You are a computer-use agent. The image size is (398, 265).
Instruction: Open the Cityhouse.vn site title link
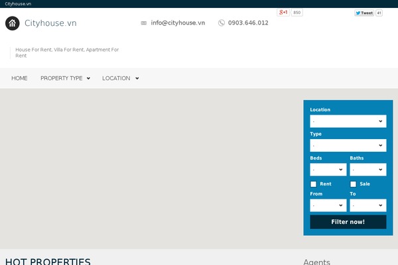point(50,23)
